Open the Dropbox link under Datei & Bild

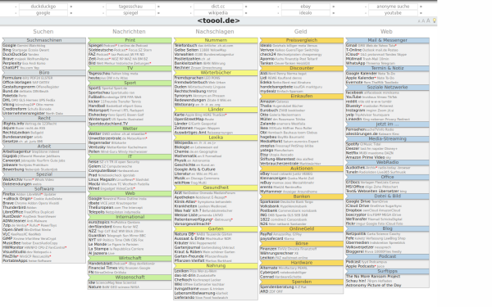point(353,210)
